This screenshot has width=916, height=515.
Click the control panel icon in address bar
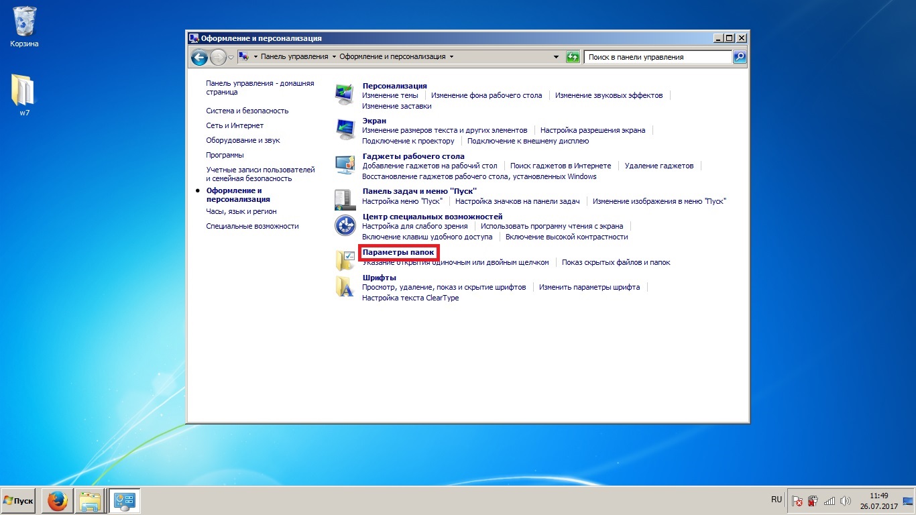point(244,57)
